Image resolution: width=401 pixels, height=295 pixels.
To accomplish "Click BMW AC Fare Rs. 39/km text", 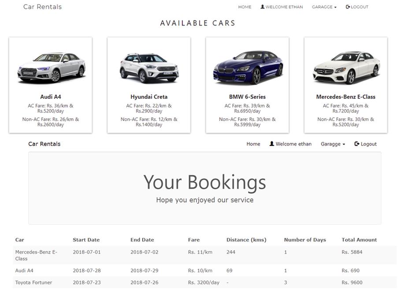I will point(247,108).
